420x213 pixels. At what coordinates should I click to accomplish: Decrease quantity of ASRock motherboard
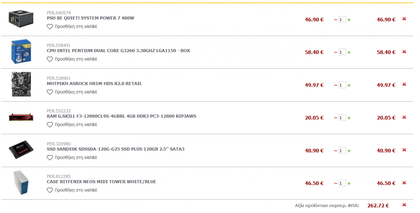tap(336, 85)
